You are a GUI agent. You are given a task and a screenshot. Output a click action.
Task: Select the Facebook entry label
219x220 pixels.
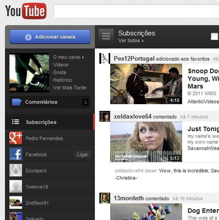36,154
